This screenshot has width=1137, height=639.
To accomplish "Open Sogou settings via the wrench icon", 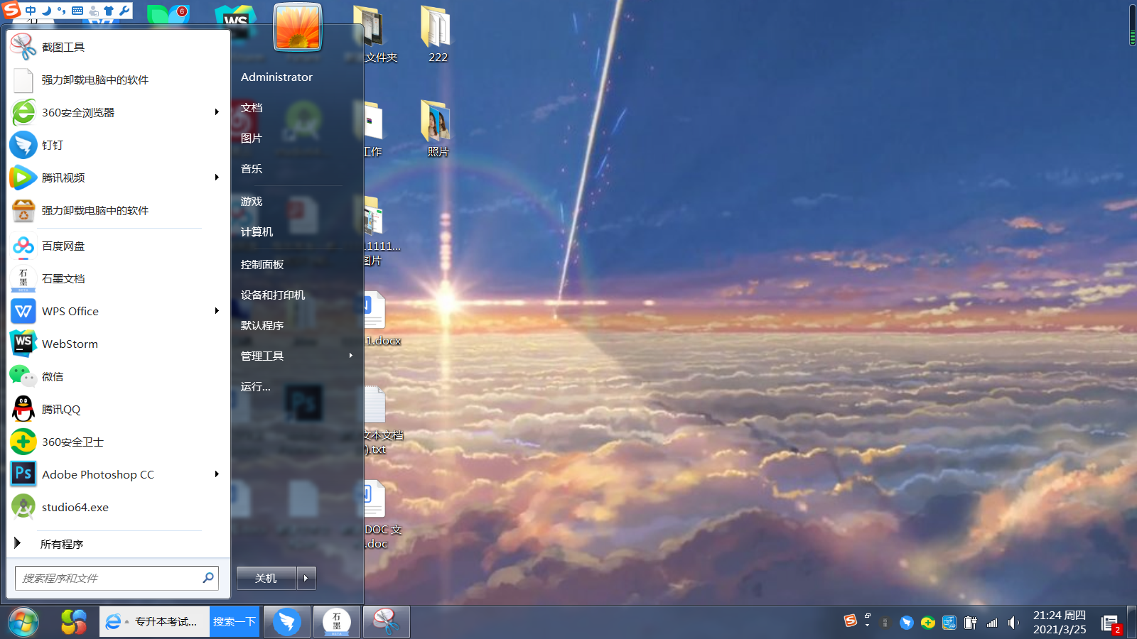I will (124, 11).
